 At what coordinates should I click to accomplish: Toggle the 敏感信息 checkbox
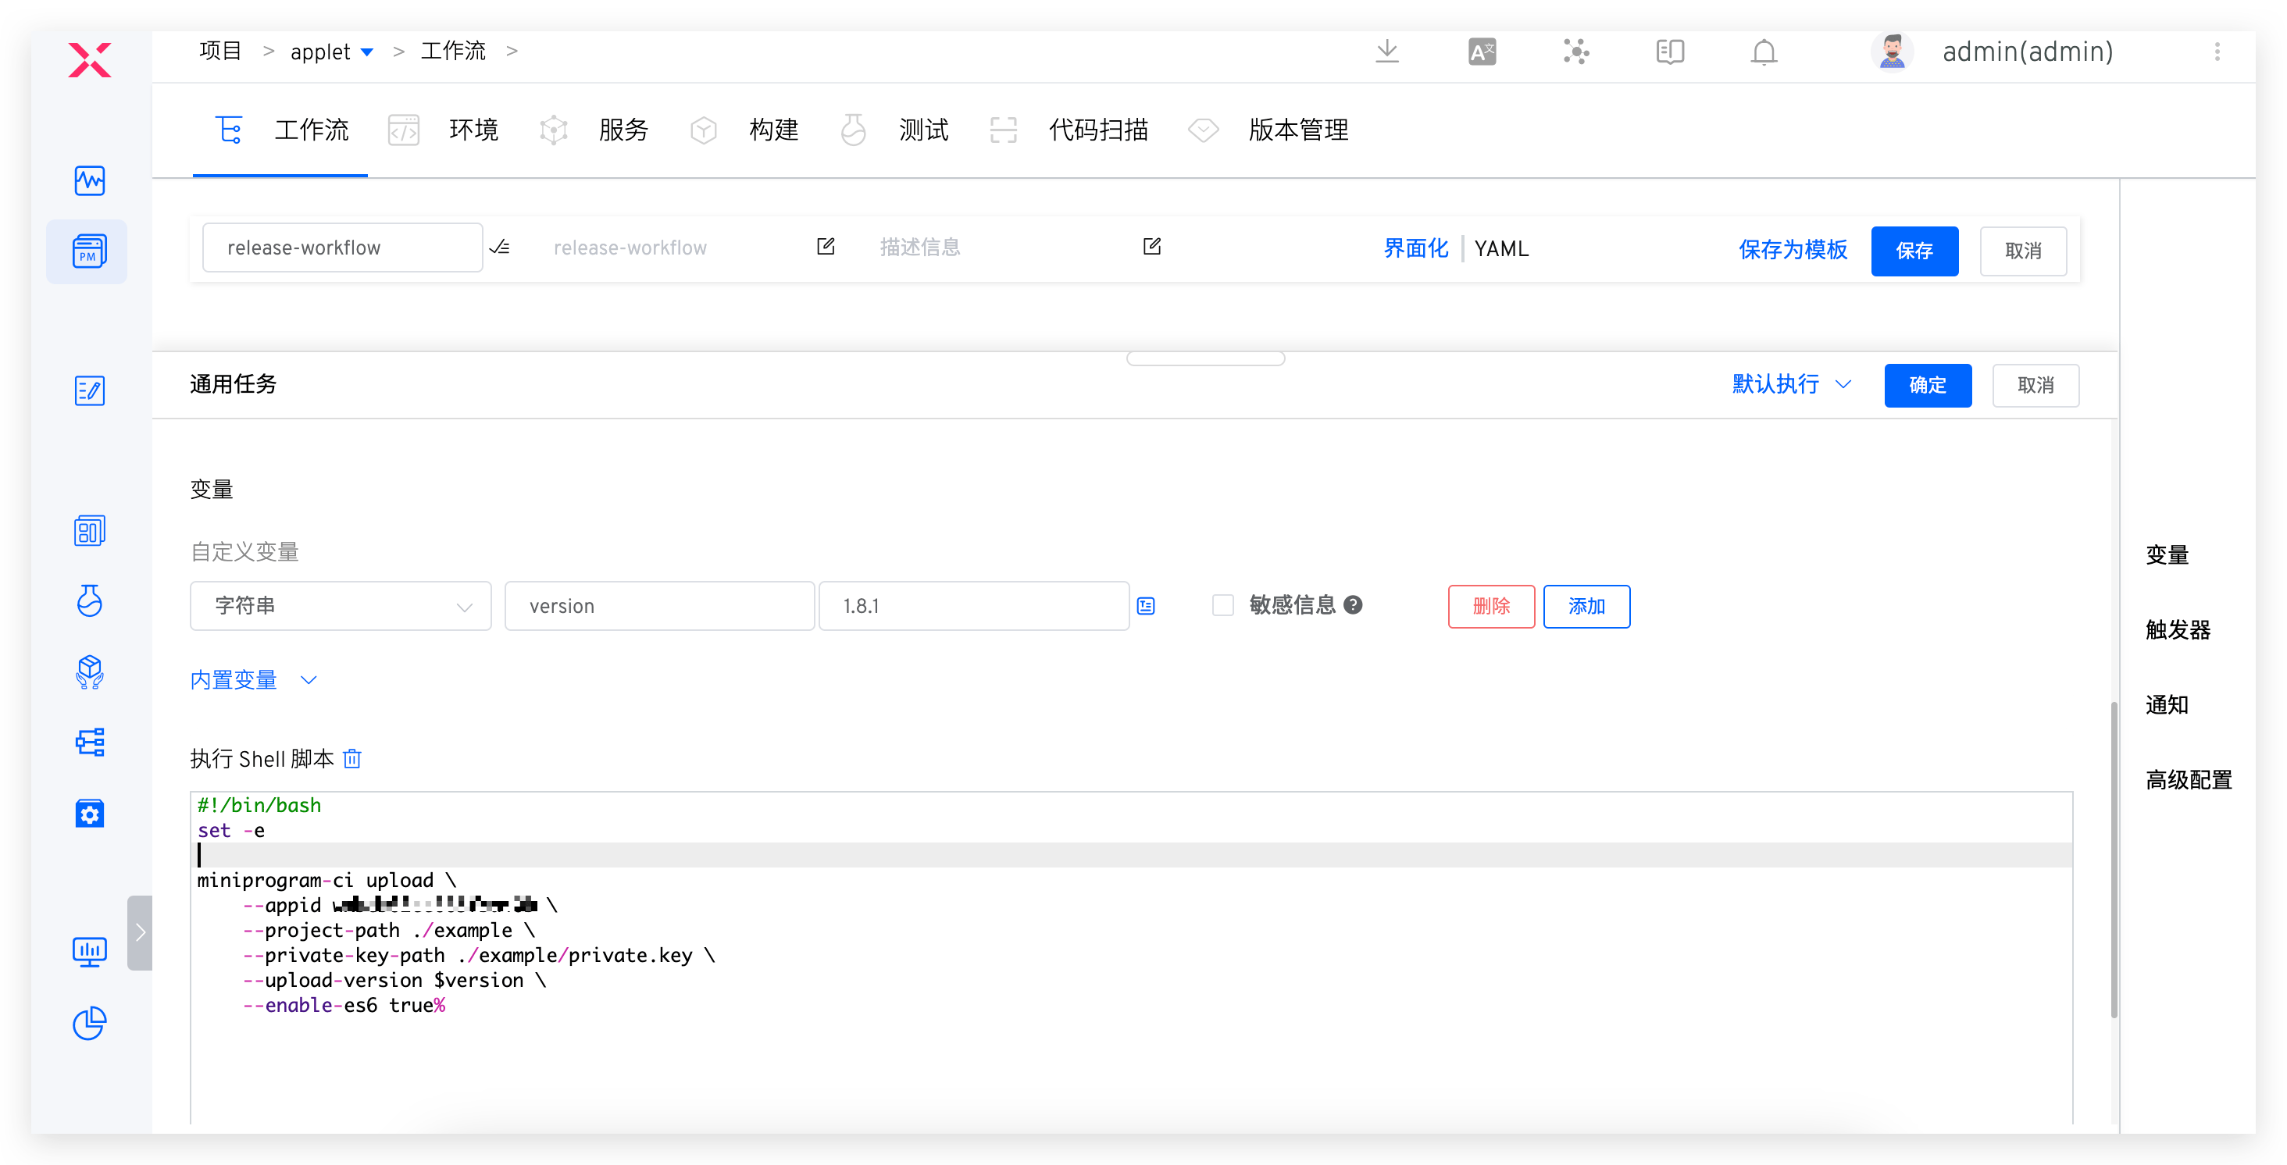(1222, 605)
